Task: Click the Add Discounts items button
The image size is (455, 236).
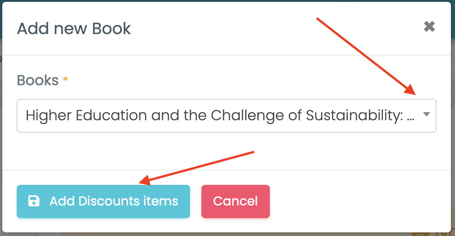Action: pyautogui.click(x=103, y=201)
